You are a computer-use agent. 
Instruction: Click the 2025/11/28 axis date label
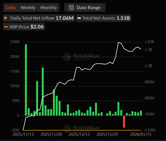tap(51, 134)
